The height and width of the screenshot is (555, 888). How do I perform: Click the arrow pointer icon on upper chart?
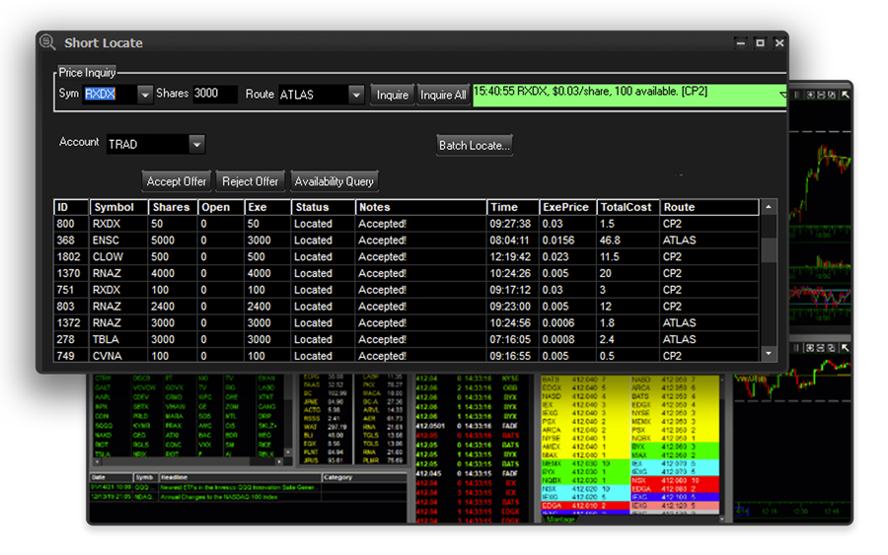[845, 95]
